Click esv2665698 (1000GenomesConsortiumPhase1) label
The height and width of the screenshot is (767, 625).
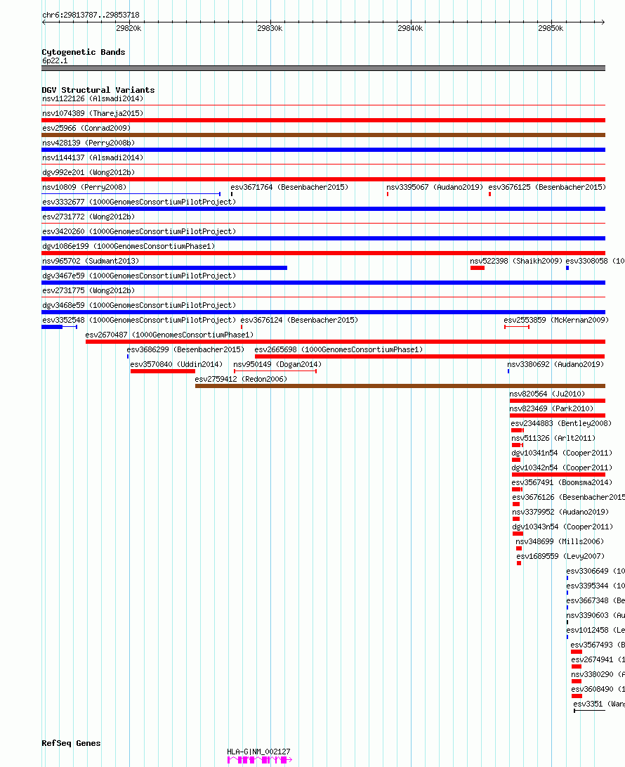click(338, 349)
